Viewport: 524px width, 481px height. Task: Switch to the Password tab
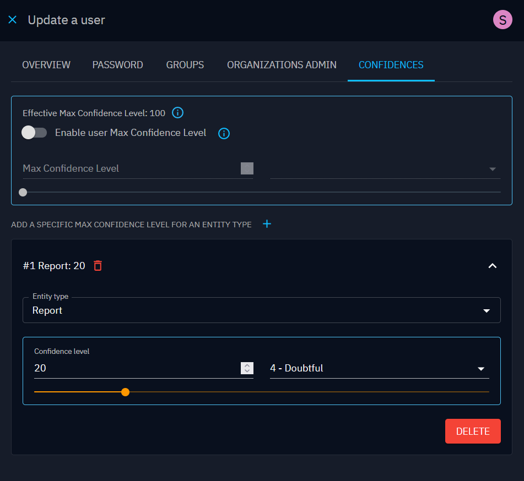pyautogui.click(x=117, y=65)
